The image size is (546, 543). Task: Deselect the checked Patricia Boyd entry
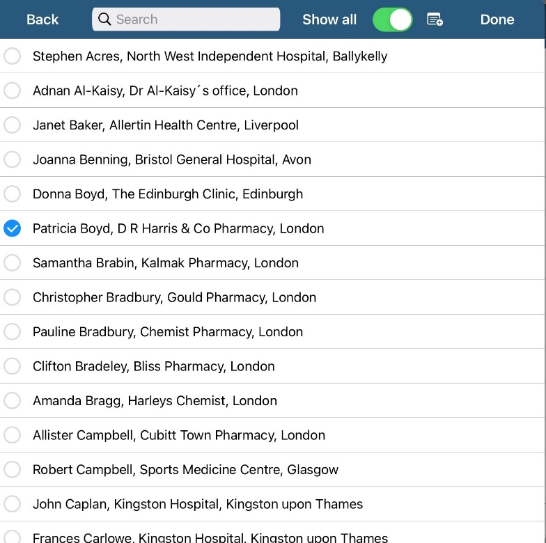[13, 228]
